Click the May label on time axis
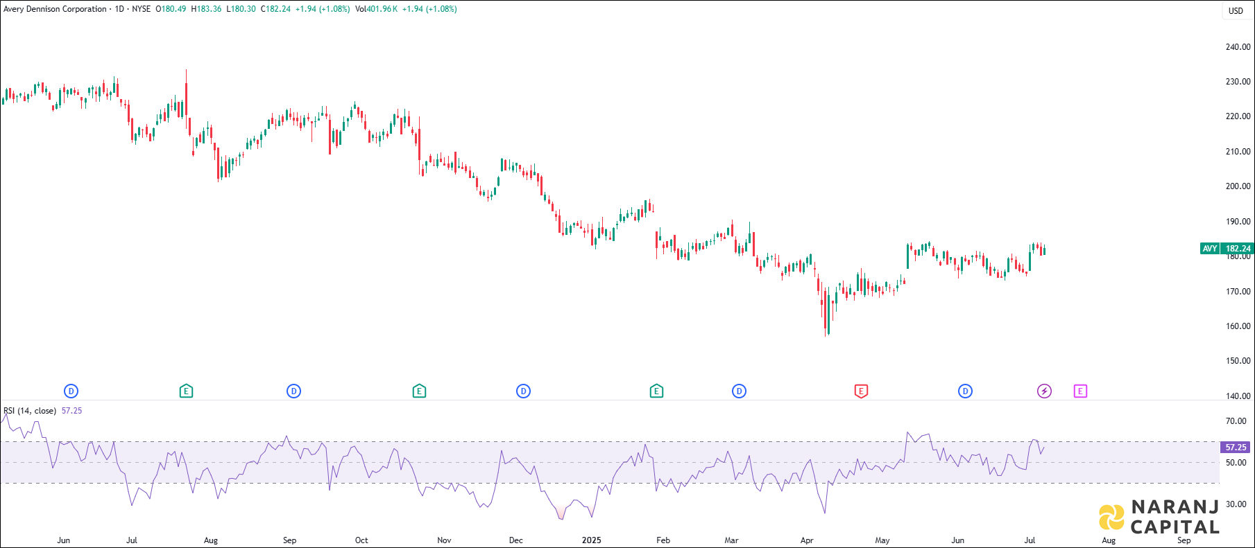Screen dimensions: 1255x548 (x=882, y=540)
